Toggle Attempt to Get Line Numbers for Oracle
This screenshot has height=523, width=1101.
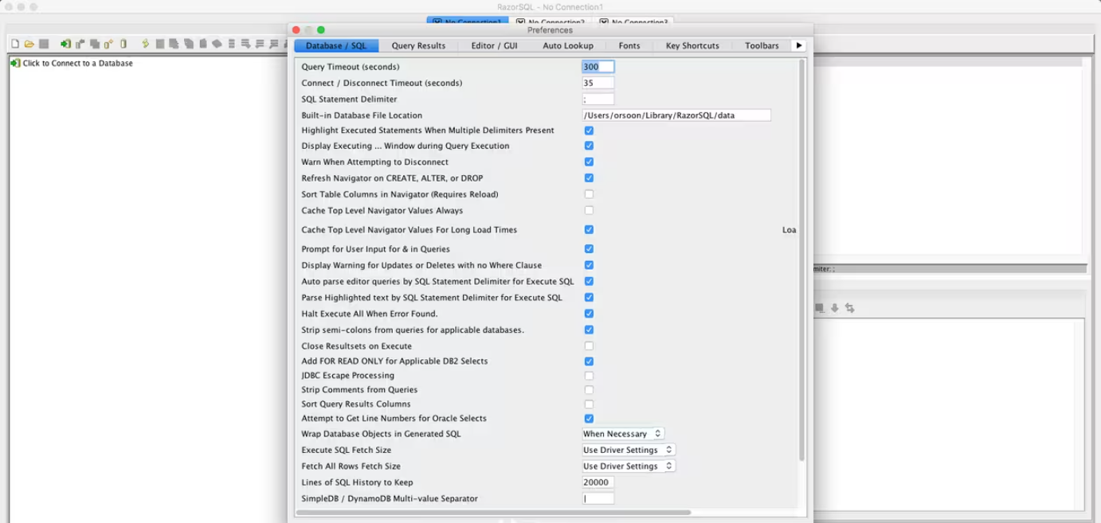pyautogui.click(x=589, y=419)
